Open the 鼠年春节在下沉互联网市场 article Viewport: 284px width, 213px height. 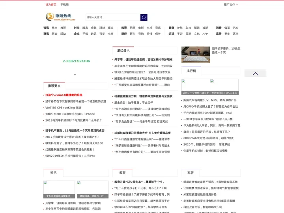[x=76, y=101]
